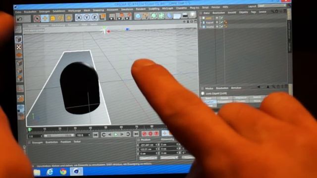Click the Position Y coordinate input field

pos(149,149)
